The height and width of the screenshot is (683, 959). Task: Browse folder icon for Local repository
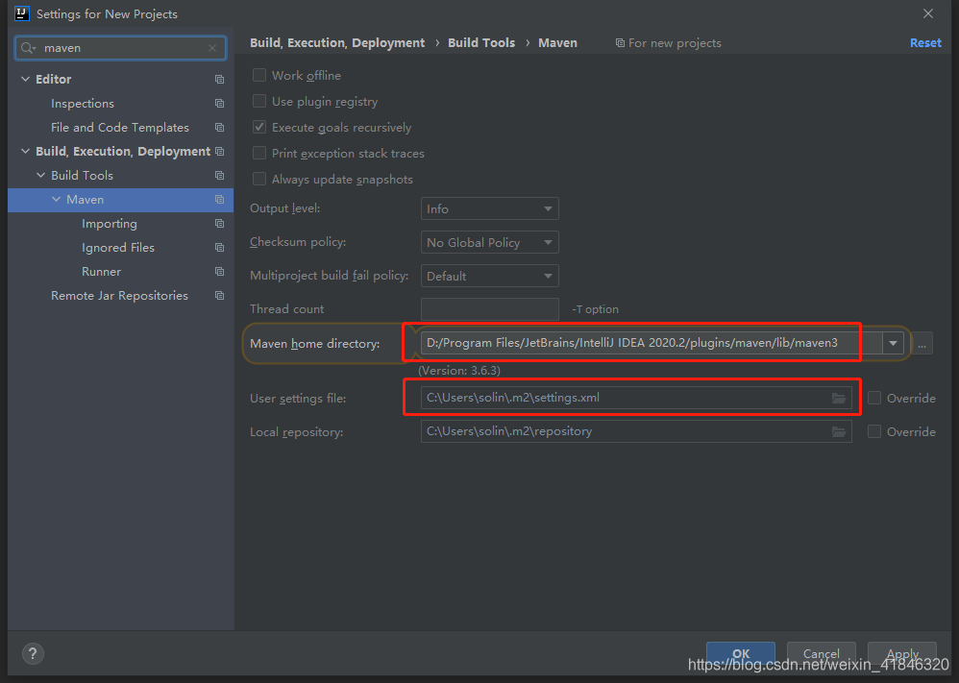click(839, 431)
